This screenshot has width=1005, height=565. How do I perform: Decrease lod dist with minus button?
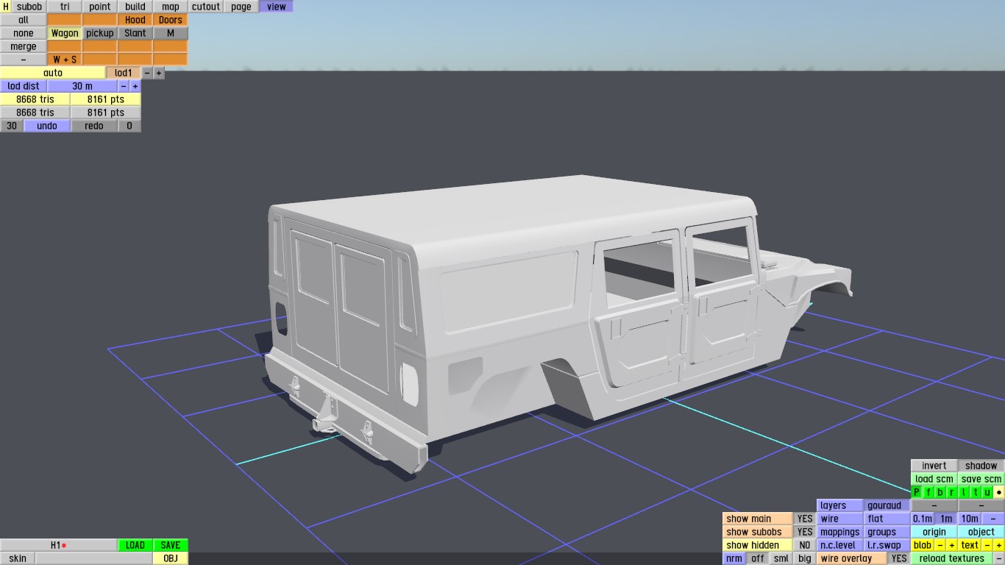[124, 86]
